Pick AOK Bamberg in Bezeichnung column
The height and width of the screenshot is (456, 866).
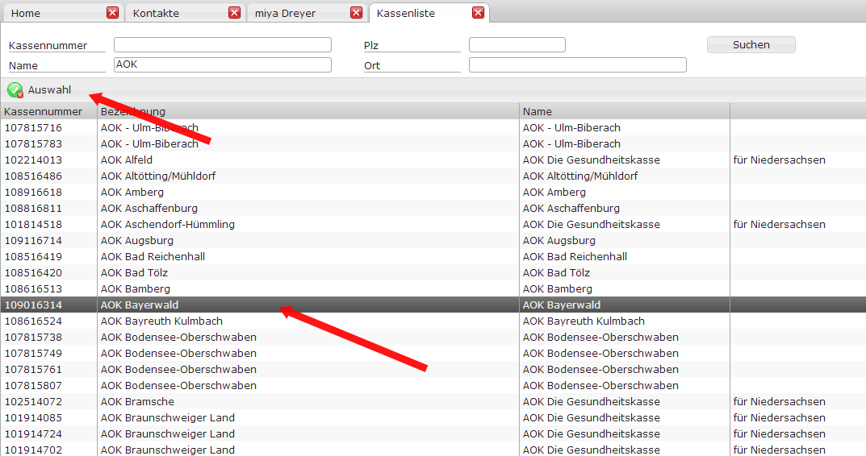[x=136, y=288]
